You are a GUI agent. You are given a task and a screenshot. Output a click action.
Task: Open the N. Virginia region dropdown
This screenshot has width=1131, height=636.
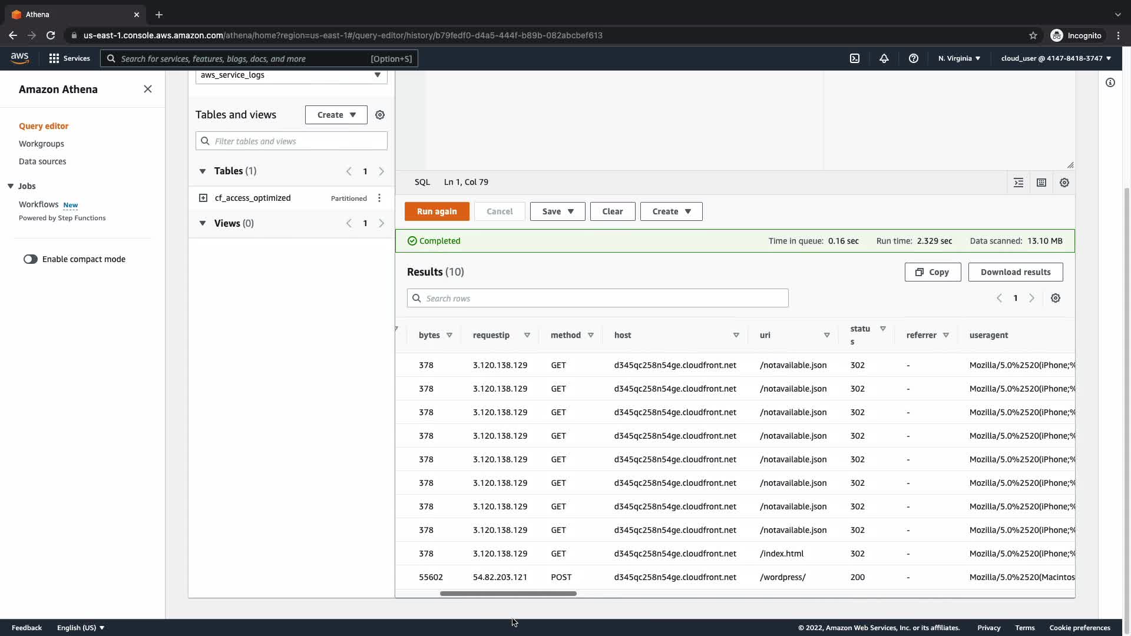[x=959, y=58]
